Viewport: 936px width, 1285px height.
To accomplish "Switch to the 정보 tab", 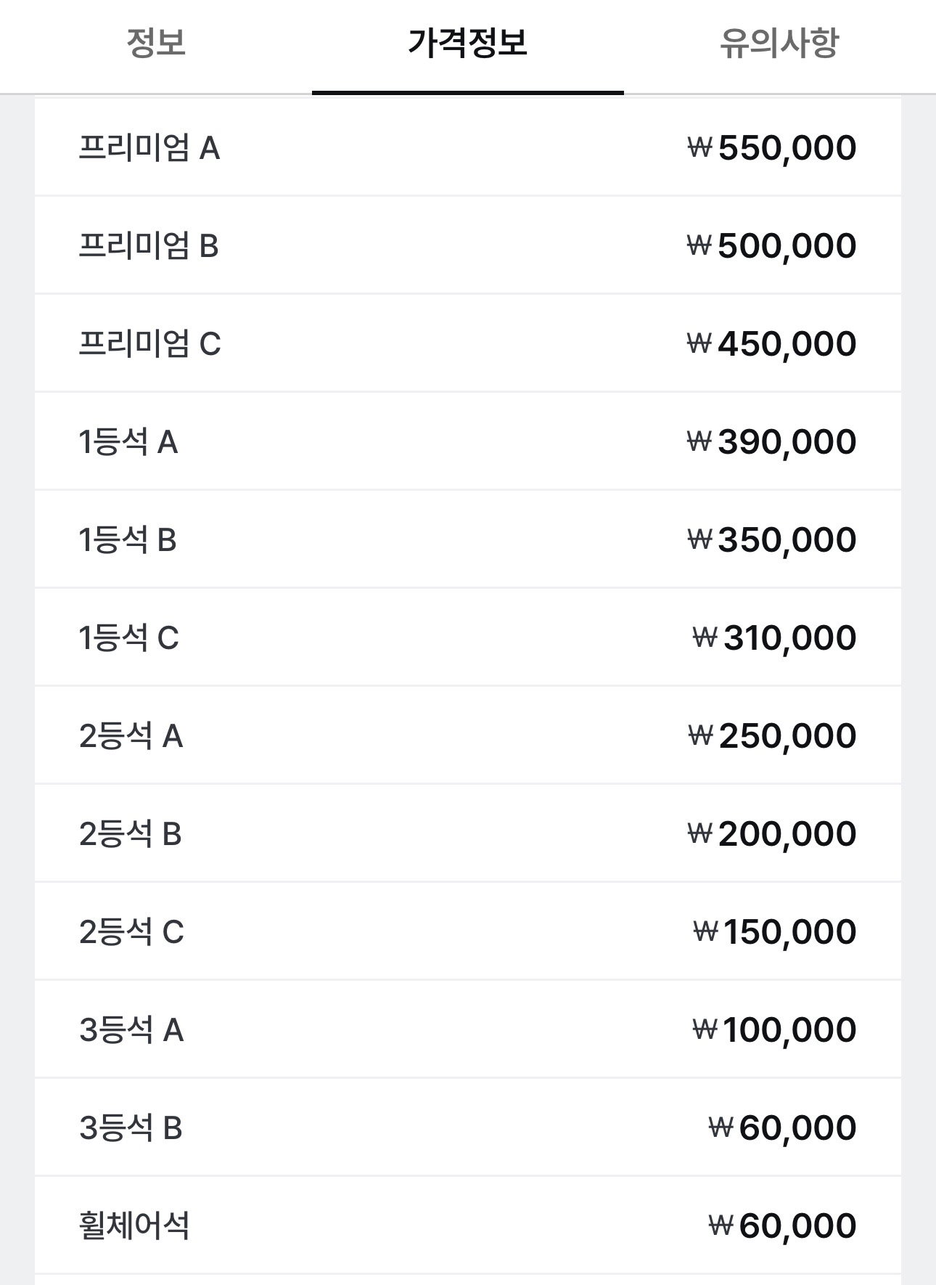I will (156, 44).
